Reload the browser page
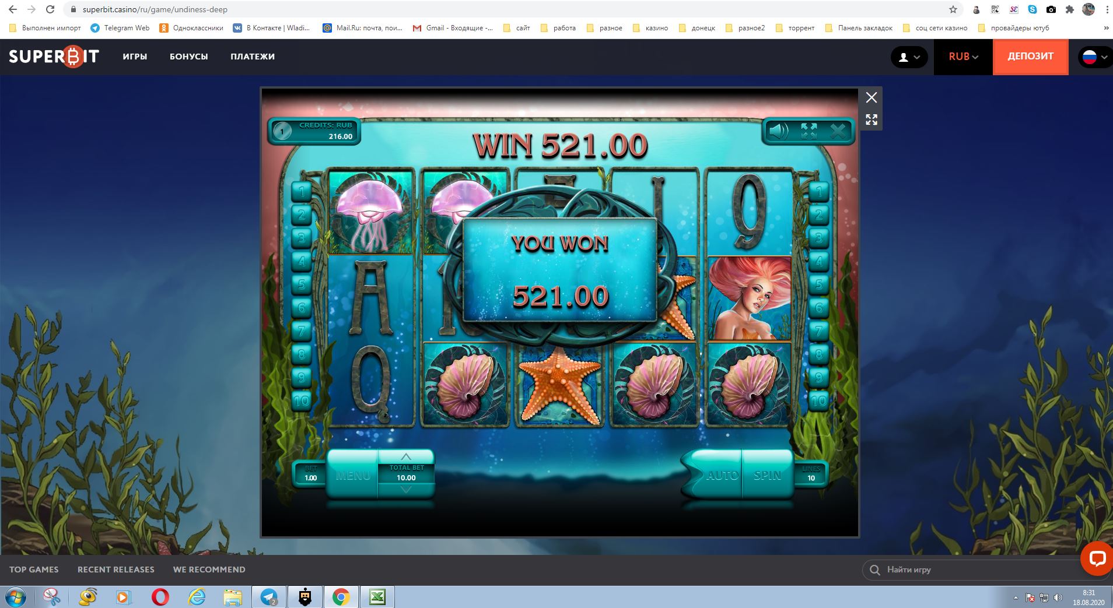 tap(50, 9)
